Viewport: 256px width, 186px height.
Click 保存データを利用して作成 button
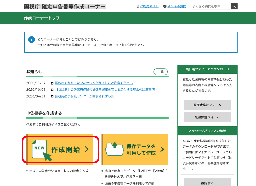[135, 150]
